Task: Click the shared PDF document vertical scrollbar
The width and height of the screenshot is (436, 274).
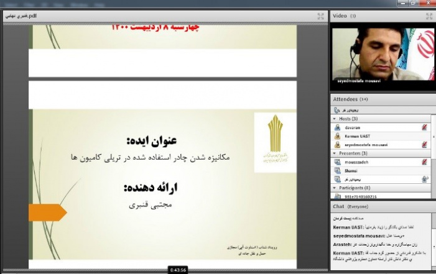Action: [325, 143]
